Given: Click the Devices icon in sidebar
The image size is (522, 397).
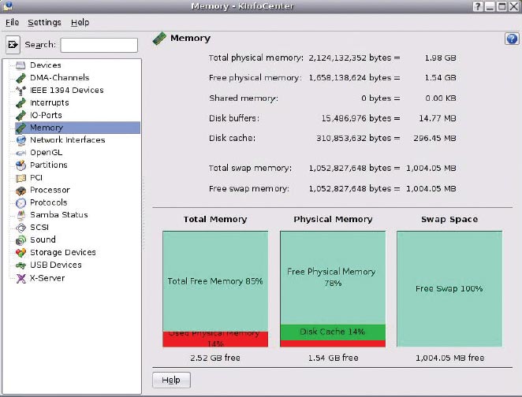Looking at the screenshot, I should click(x=21, y=65).
